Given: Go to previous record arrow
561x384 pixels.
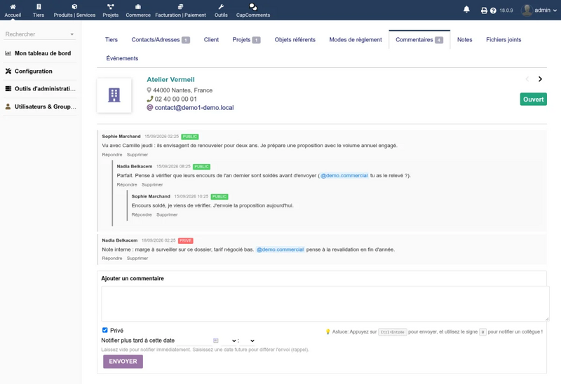Looking at the screenshot, I should 527,79.
